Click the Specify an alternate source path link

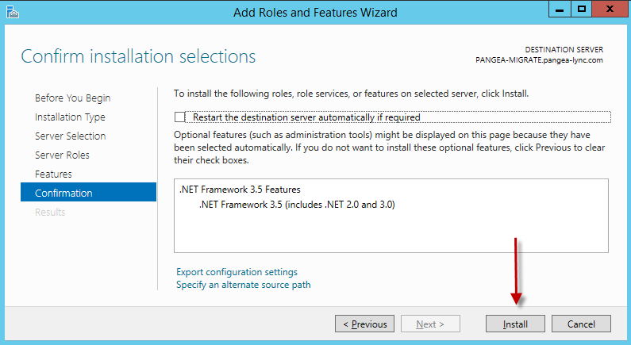(x=244, y=285)
